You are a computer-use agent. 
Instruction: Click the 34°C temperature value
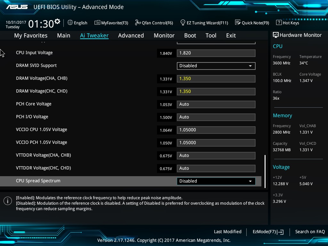pyautogui.click(x=304, y=63)
